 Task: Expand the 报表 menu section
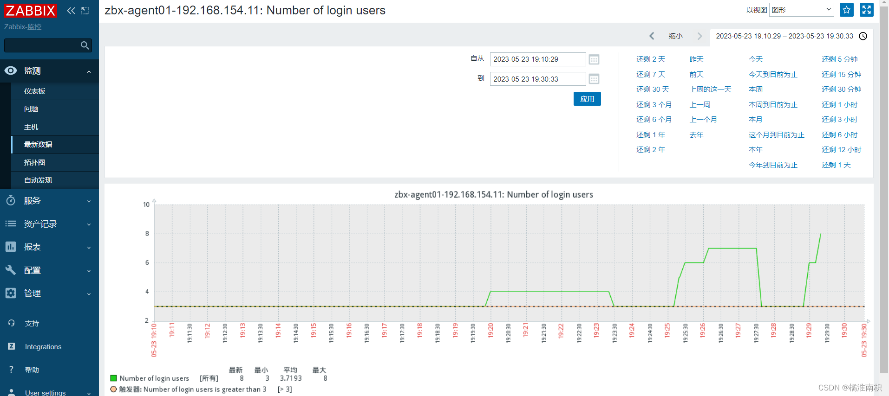(89, 248)
